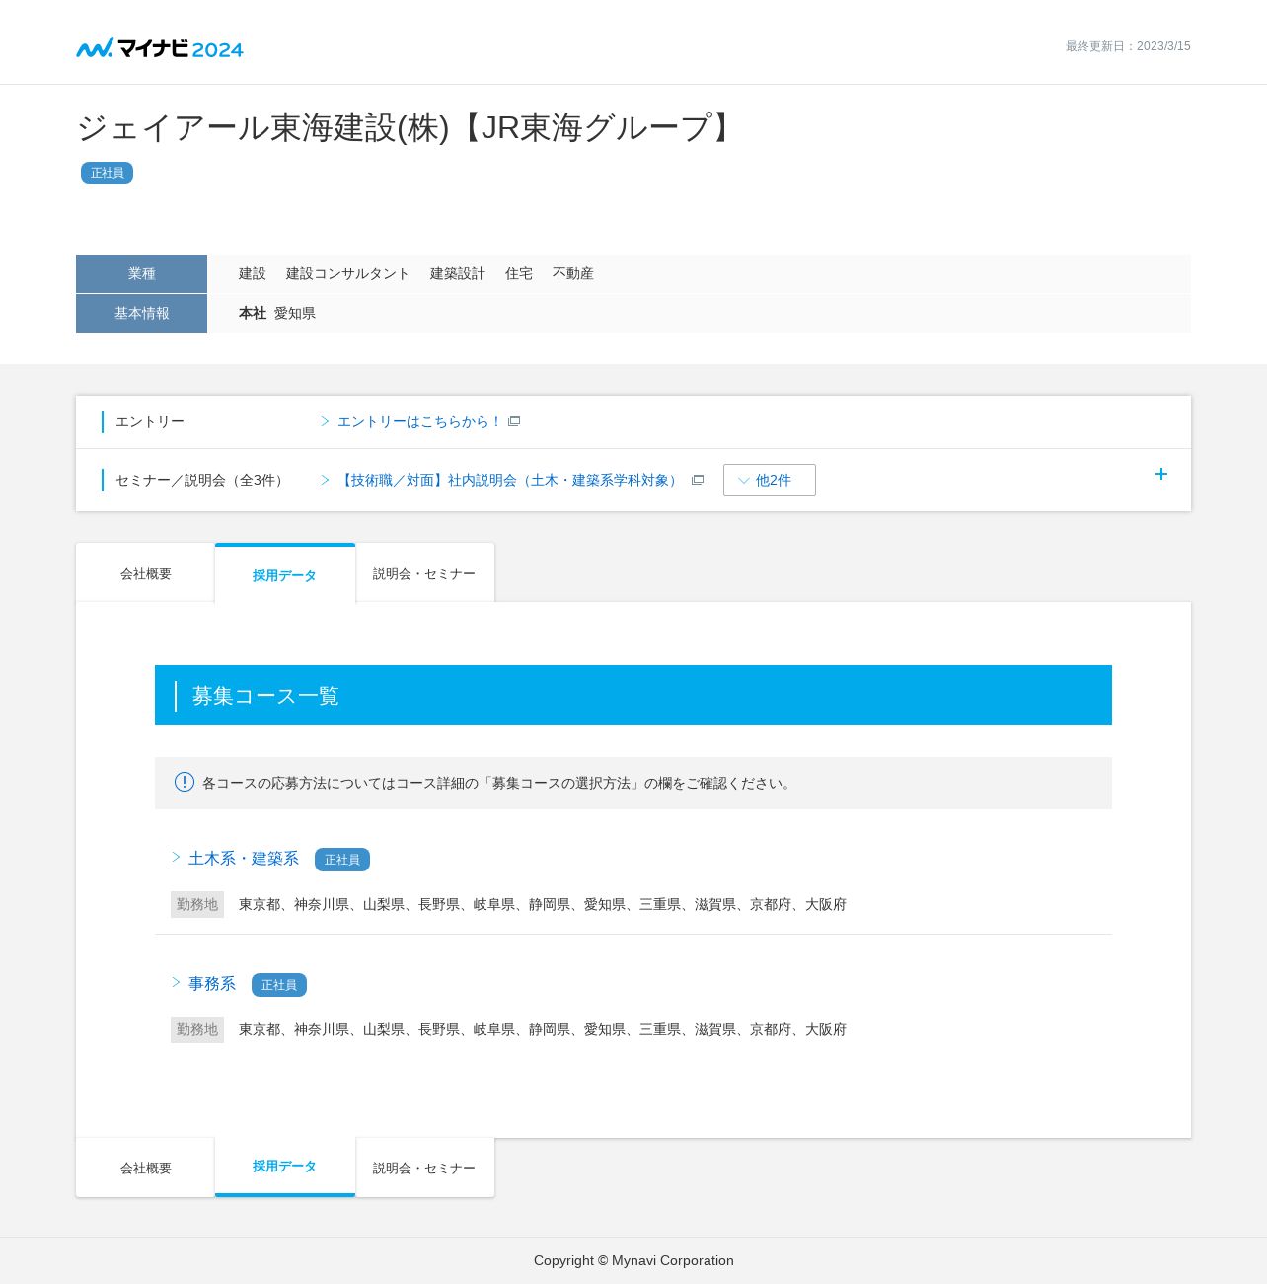Screen dimensions: 1267x1284
Task: Click the company title ジェイアール東海建設(株)
Action: click(x=408, y=127)
